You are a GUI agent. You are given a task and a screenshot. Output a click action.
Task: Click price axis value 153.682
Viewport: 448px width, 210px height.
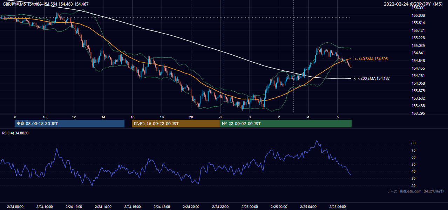418,98
